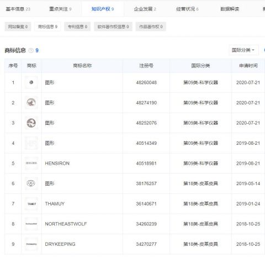The width and height of the screenshot is (265, 258).
Task: Open the 国际分类 dropdown filter
Action: (x=243, y=50)
